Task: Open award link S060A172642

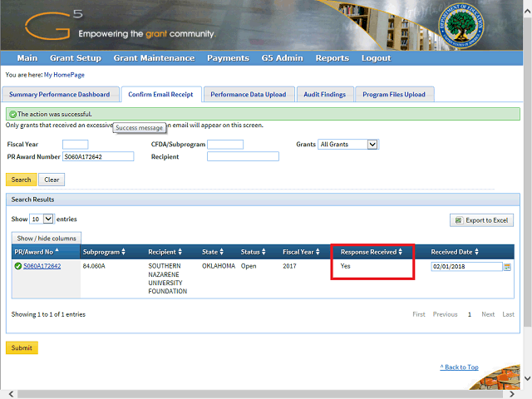Action: click(x=42, y=266)
